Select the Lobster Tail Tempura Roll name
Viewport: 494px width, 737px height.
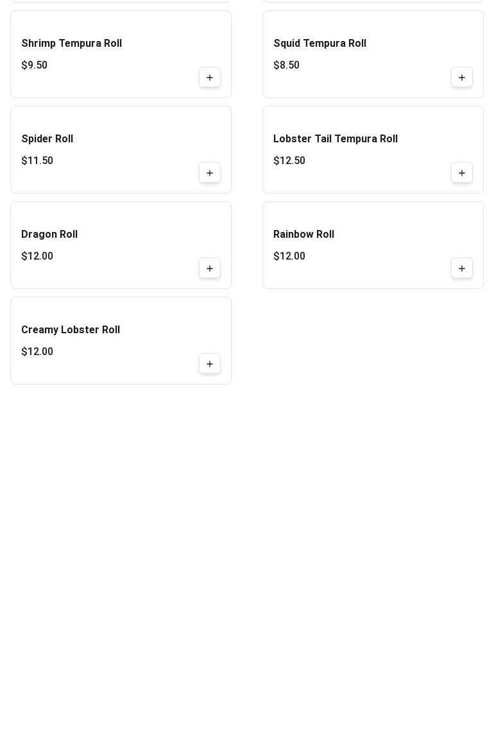pyautogui.click(x=336, y=138)
